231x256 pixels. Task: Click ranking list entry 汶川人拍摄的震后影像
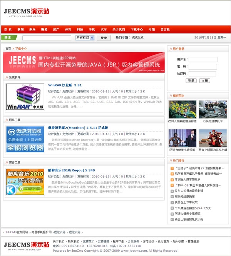pos(189,191)
